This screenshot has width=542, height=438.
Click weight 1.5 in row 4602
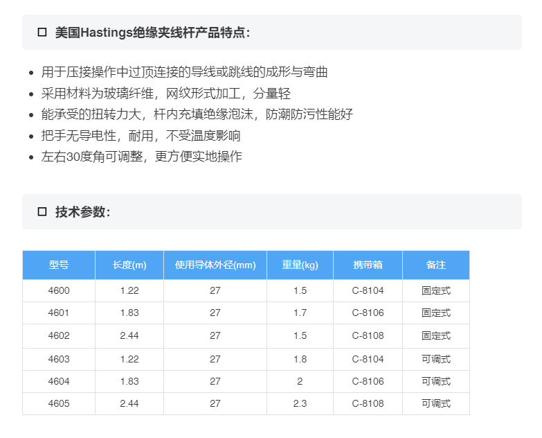300,335
